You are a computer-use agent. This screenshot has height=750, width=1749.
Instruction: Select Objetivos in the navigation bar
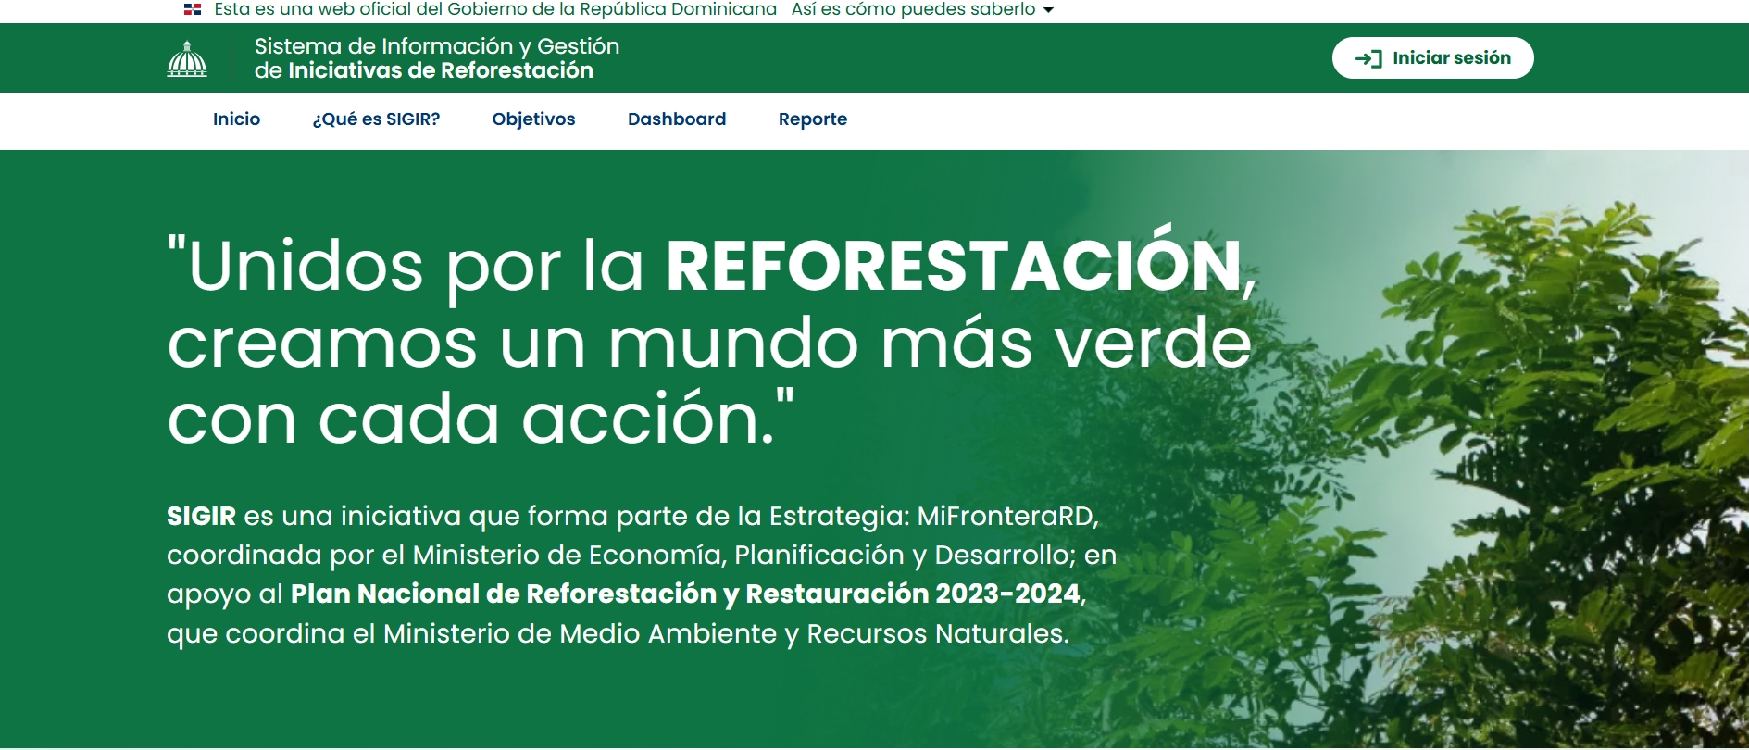point(533,119)
